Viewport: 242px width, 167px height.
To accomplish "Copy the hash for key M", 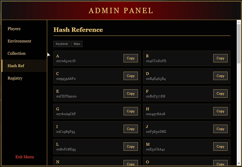I will click(220, 147).
